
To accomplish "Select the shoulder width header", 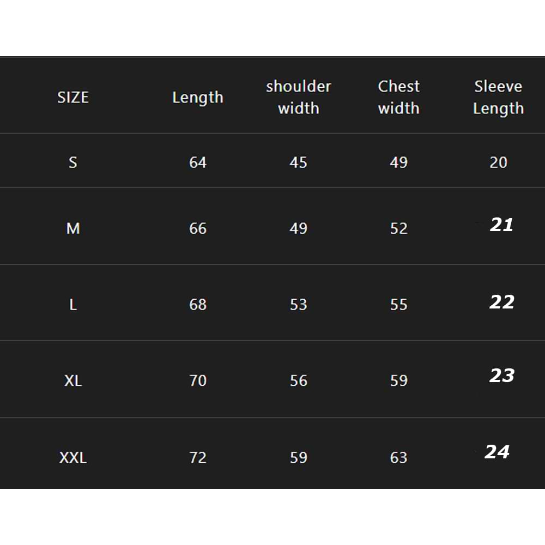I will pyautogui.click(x=298, y=97).
